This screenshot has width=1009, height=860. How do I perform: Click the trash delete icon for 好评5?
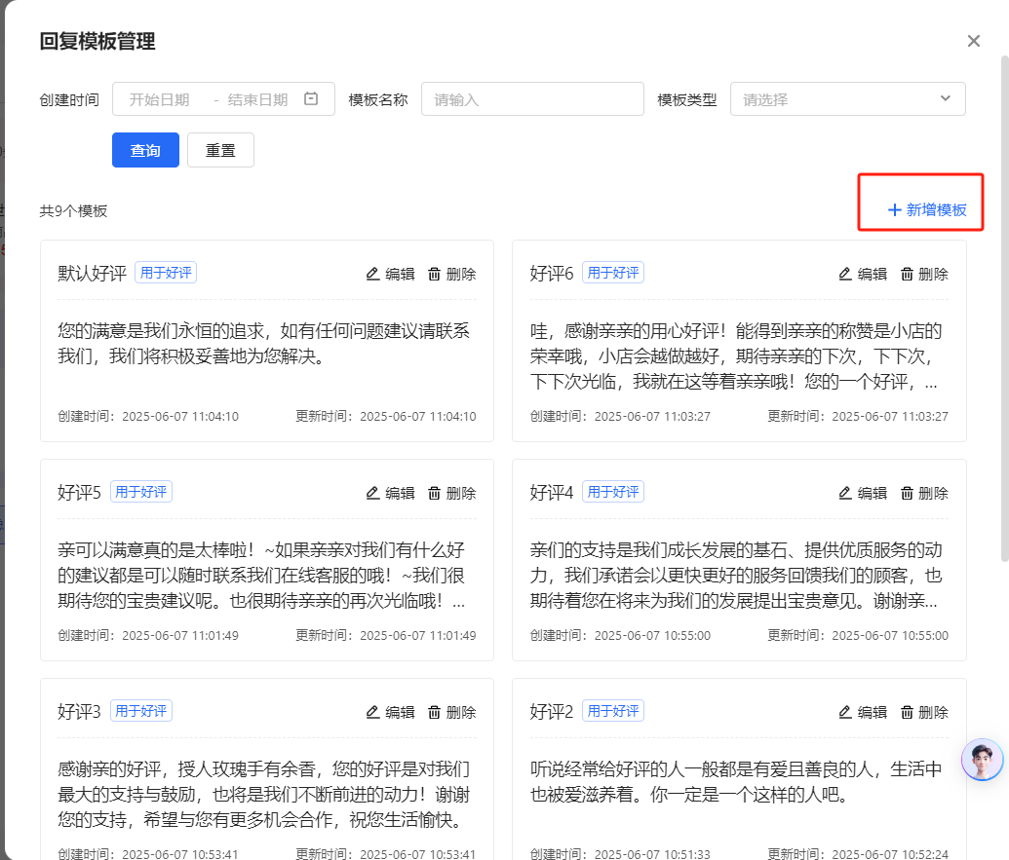click(x=435, y=493)
